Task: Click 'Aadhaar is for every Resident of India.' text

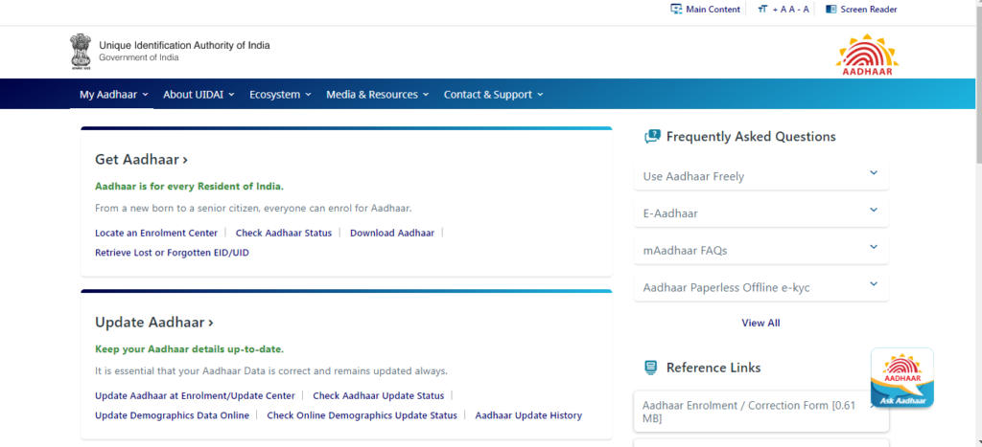Action: pos(189,187)
